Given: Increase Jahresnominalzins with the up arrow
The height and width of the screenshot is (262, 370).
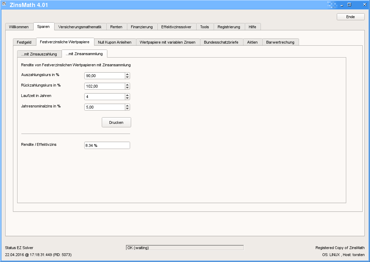Looking at the screenshot, I should tap(127, 106).
